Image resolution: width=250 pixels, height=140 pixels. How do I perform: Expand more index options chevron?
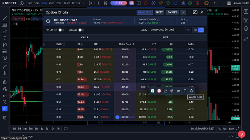(183, 12)
